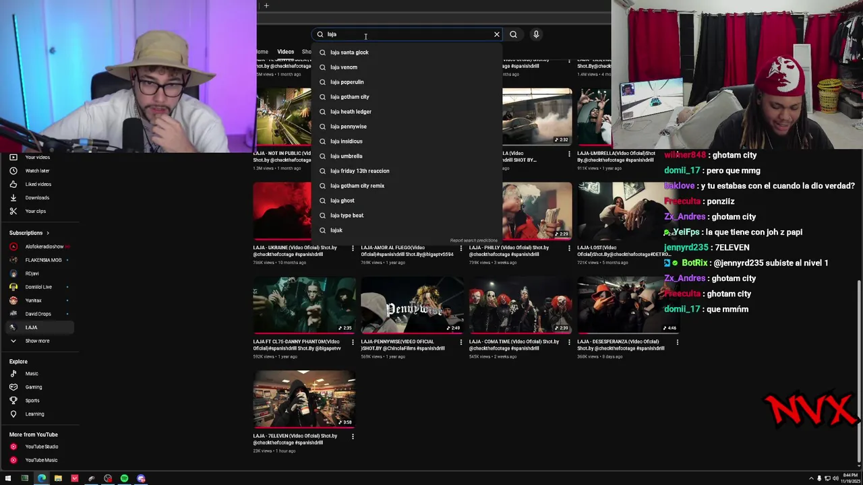Open Liked videos in sidebar
Image resolution: width=863 pixels, height=485 pixels.
(38, 184)
